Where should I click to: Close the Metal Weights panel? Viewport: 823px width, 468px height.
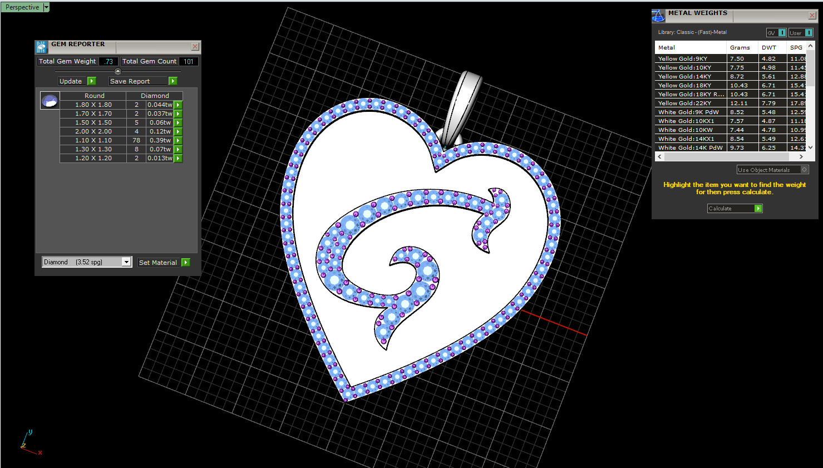812,15
